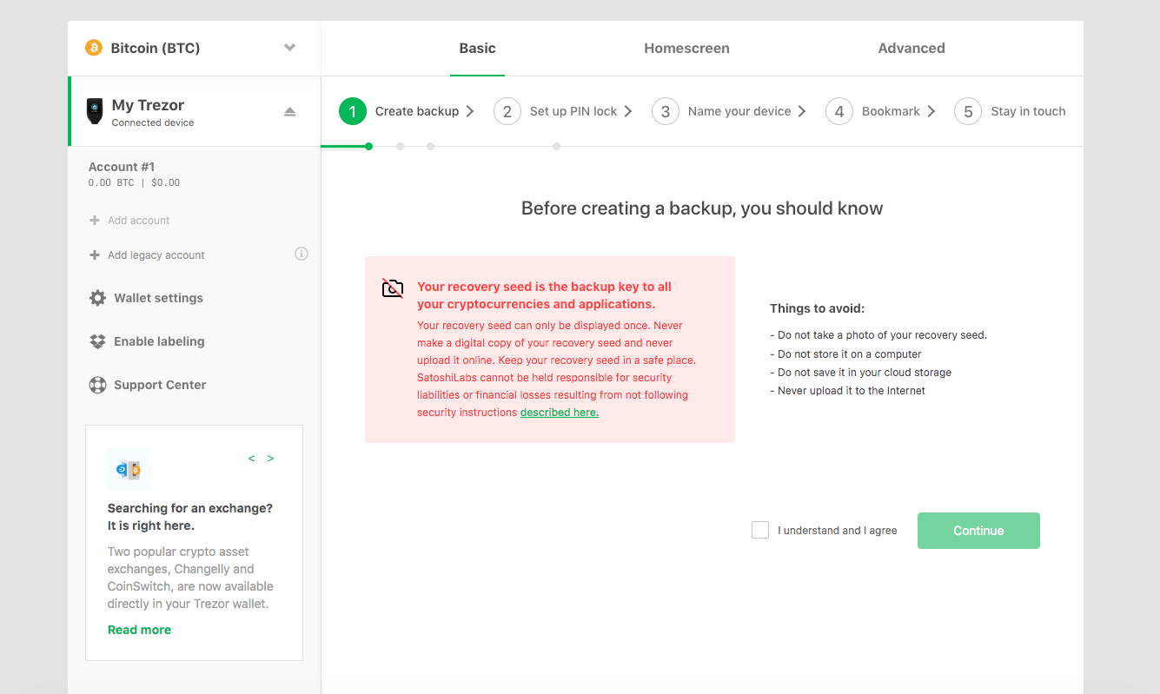Viewport: 1160px width, 694px height.
Task: Switch to the Homescreen tab
Action: [x=686, y=49]
